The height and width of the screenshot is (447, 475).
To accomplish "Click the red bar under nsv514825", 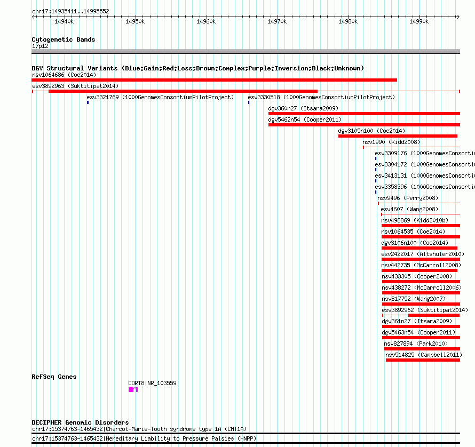I will pyautogui.click(x=423, y=360).
